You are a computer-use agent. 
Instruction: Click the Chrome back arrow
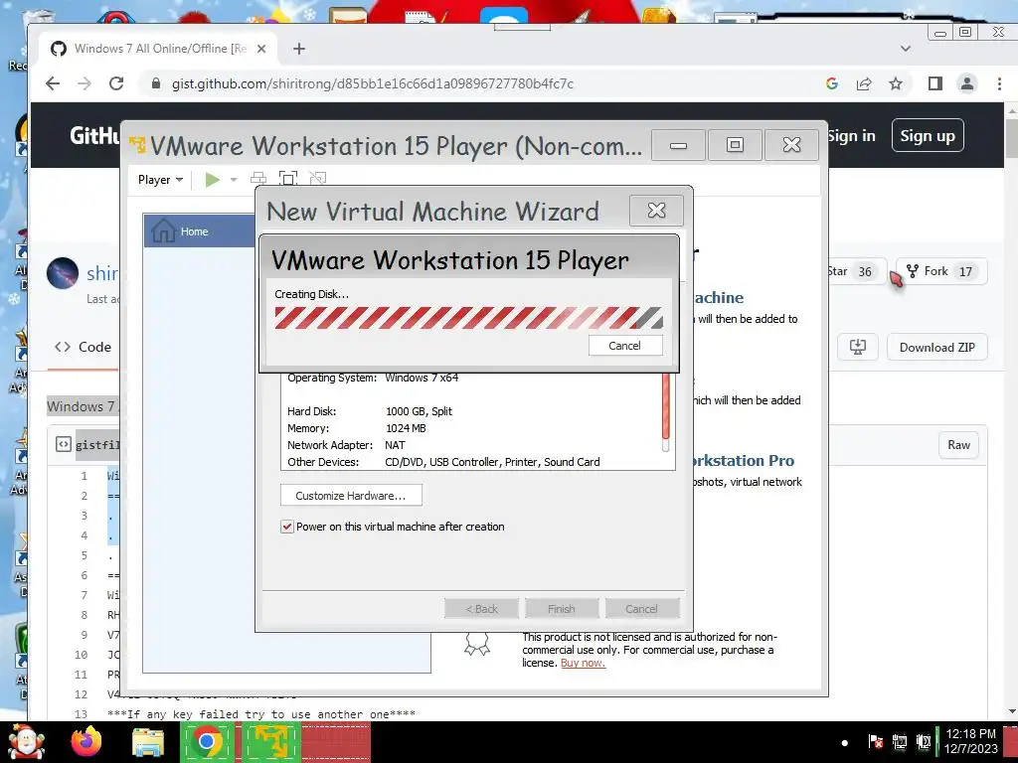[x=54, y=83]
